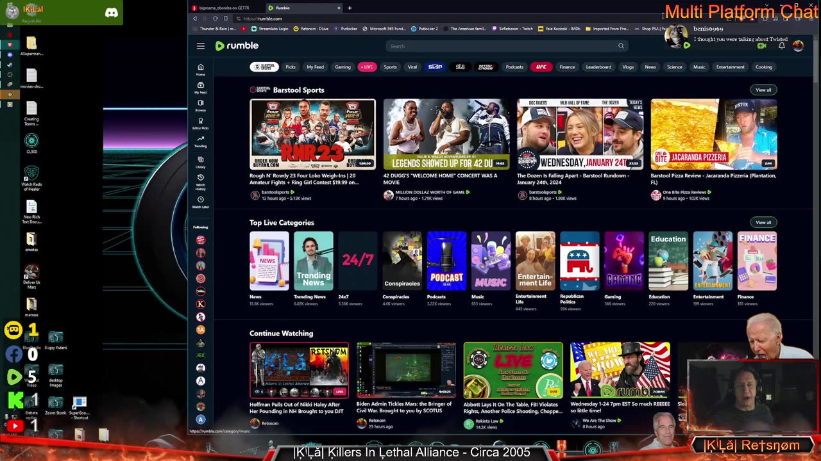Open Trending in the sidebar
Screen dimensions: 821x461
click(x=201, y=141)
